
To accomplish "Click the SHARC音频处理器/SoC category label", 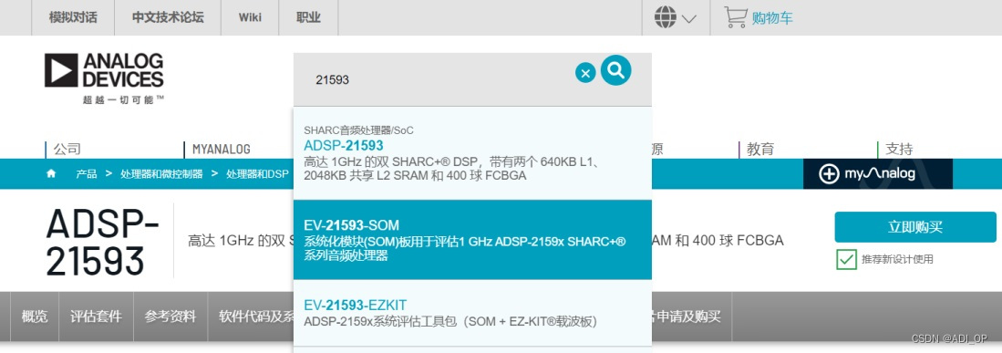I will [358, 130].
